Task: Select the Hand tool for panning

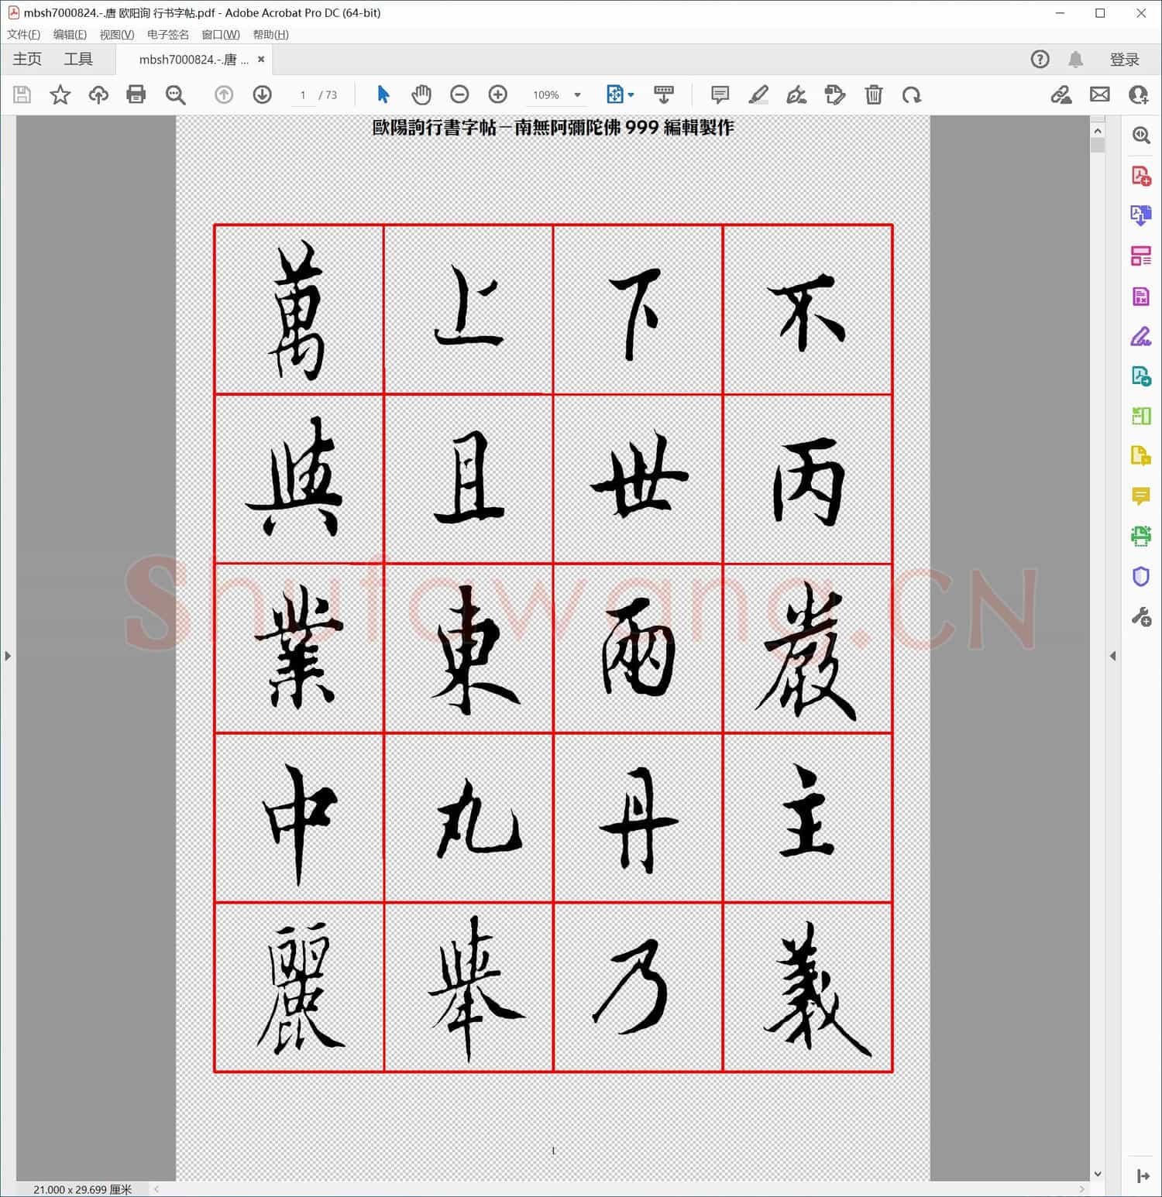Action: 421,94
